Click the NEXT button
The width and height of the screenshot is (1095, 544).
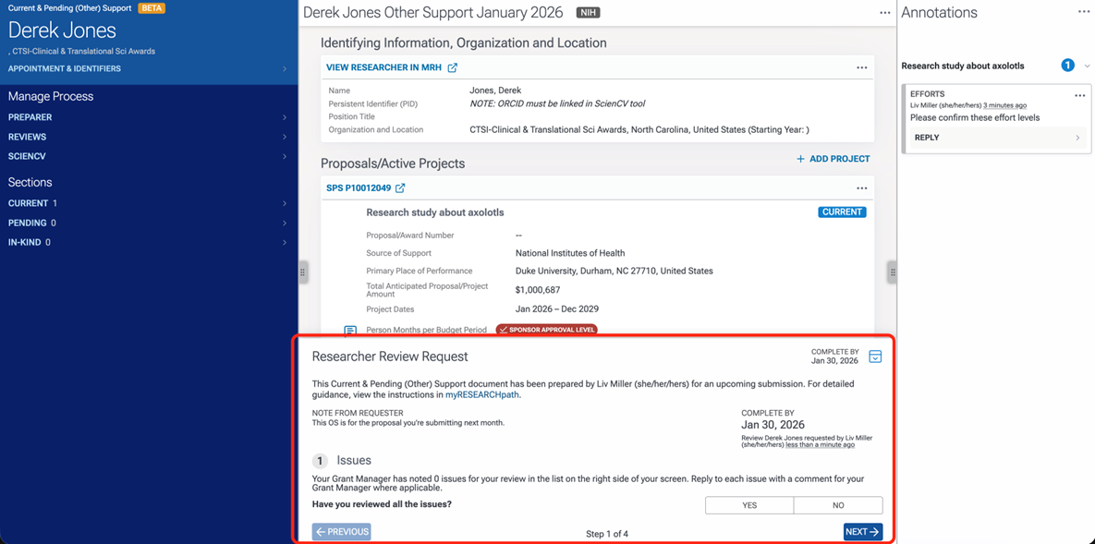coord(862,532)
